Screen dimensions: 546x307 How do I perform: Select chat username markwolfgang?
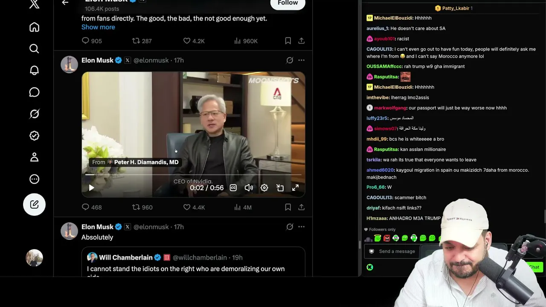[x=390, y=108]
